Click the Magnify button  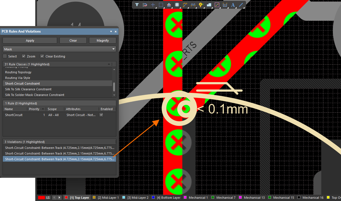pos(103,40)
